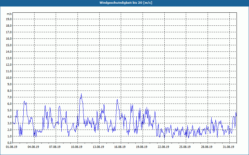The width and height of the screenshot is (249, 155).
Task: Click the highest wind peak near 10.08.19
Action: tap(81, 94)
